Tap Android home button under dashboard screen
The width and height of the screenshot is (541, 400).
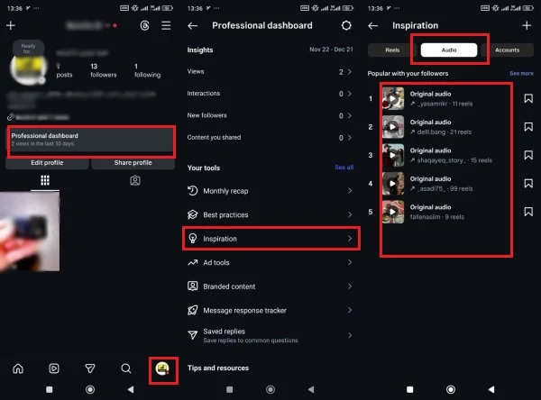pyautogui.click(x=270, y=390)
